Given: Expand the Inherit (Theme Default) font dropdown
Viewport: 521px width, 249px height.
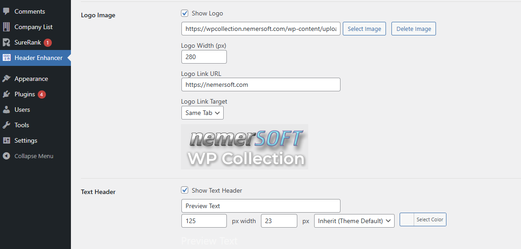Looking at the screenshot, I should click(354, 221).
